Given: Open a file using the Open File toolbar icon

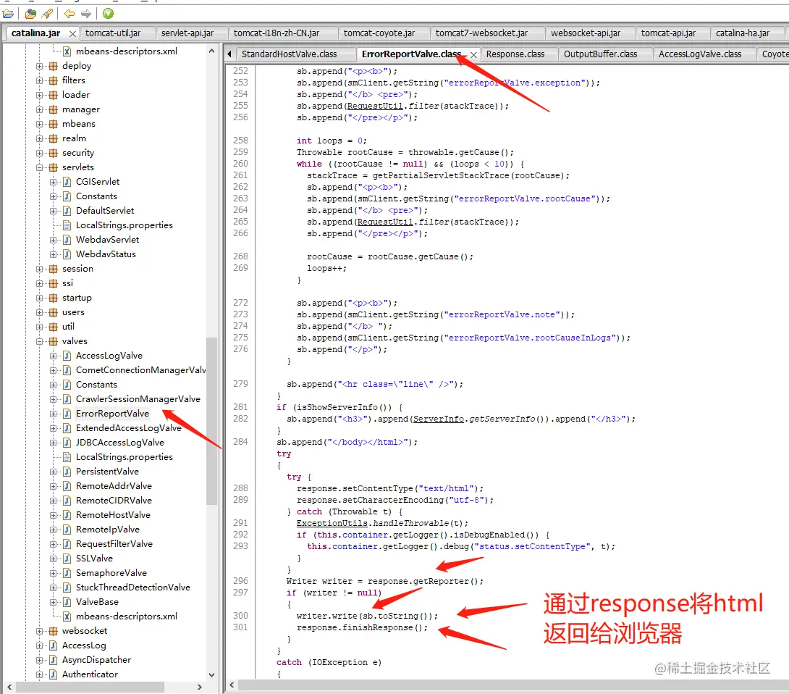Looking at the screenshot, I should pyautogui.click(x=7, y=13).
